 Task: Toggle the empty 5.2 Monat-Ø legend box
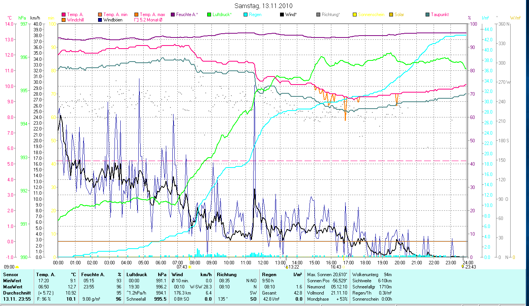[x=136, y=20]
